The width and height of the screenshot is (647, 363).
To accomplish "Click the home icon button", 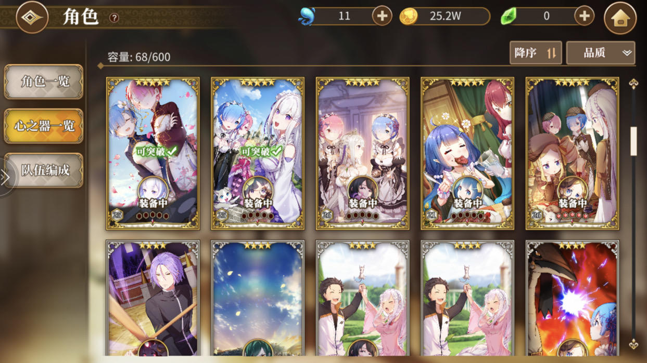I will pyautogui.click(x=620, y=18).
